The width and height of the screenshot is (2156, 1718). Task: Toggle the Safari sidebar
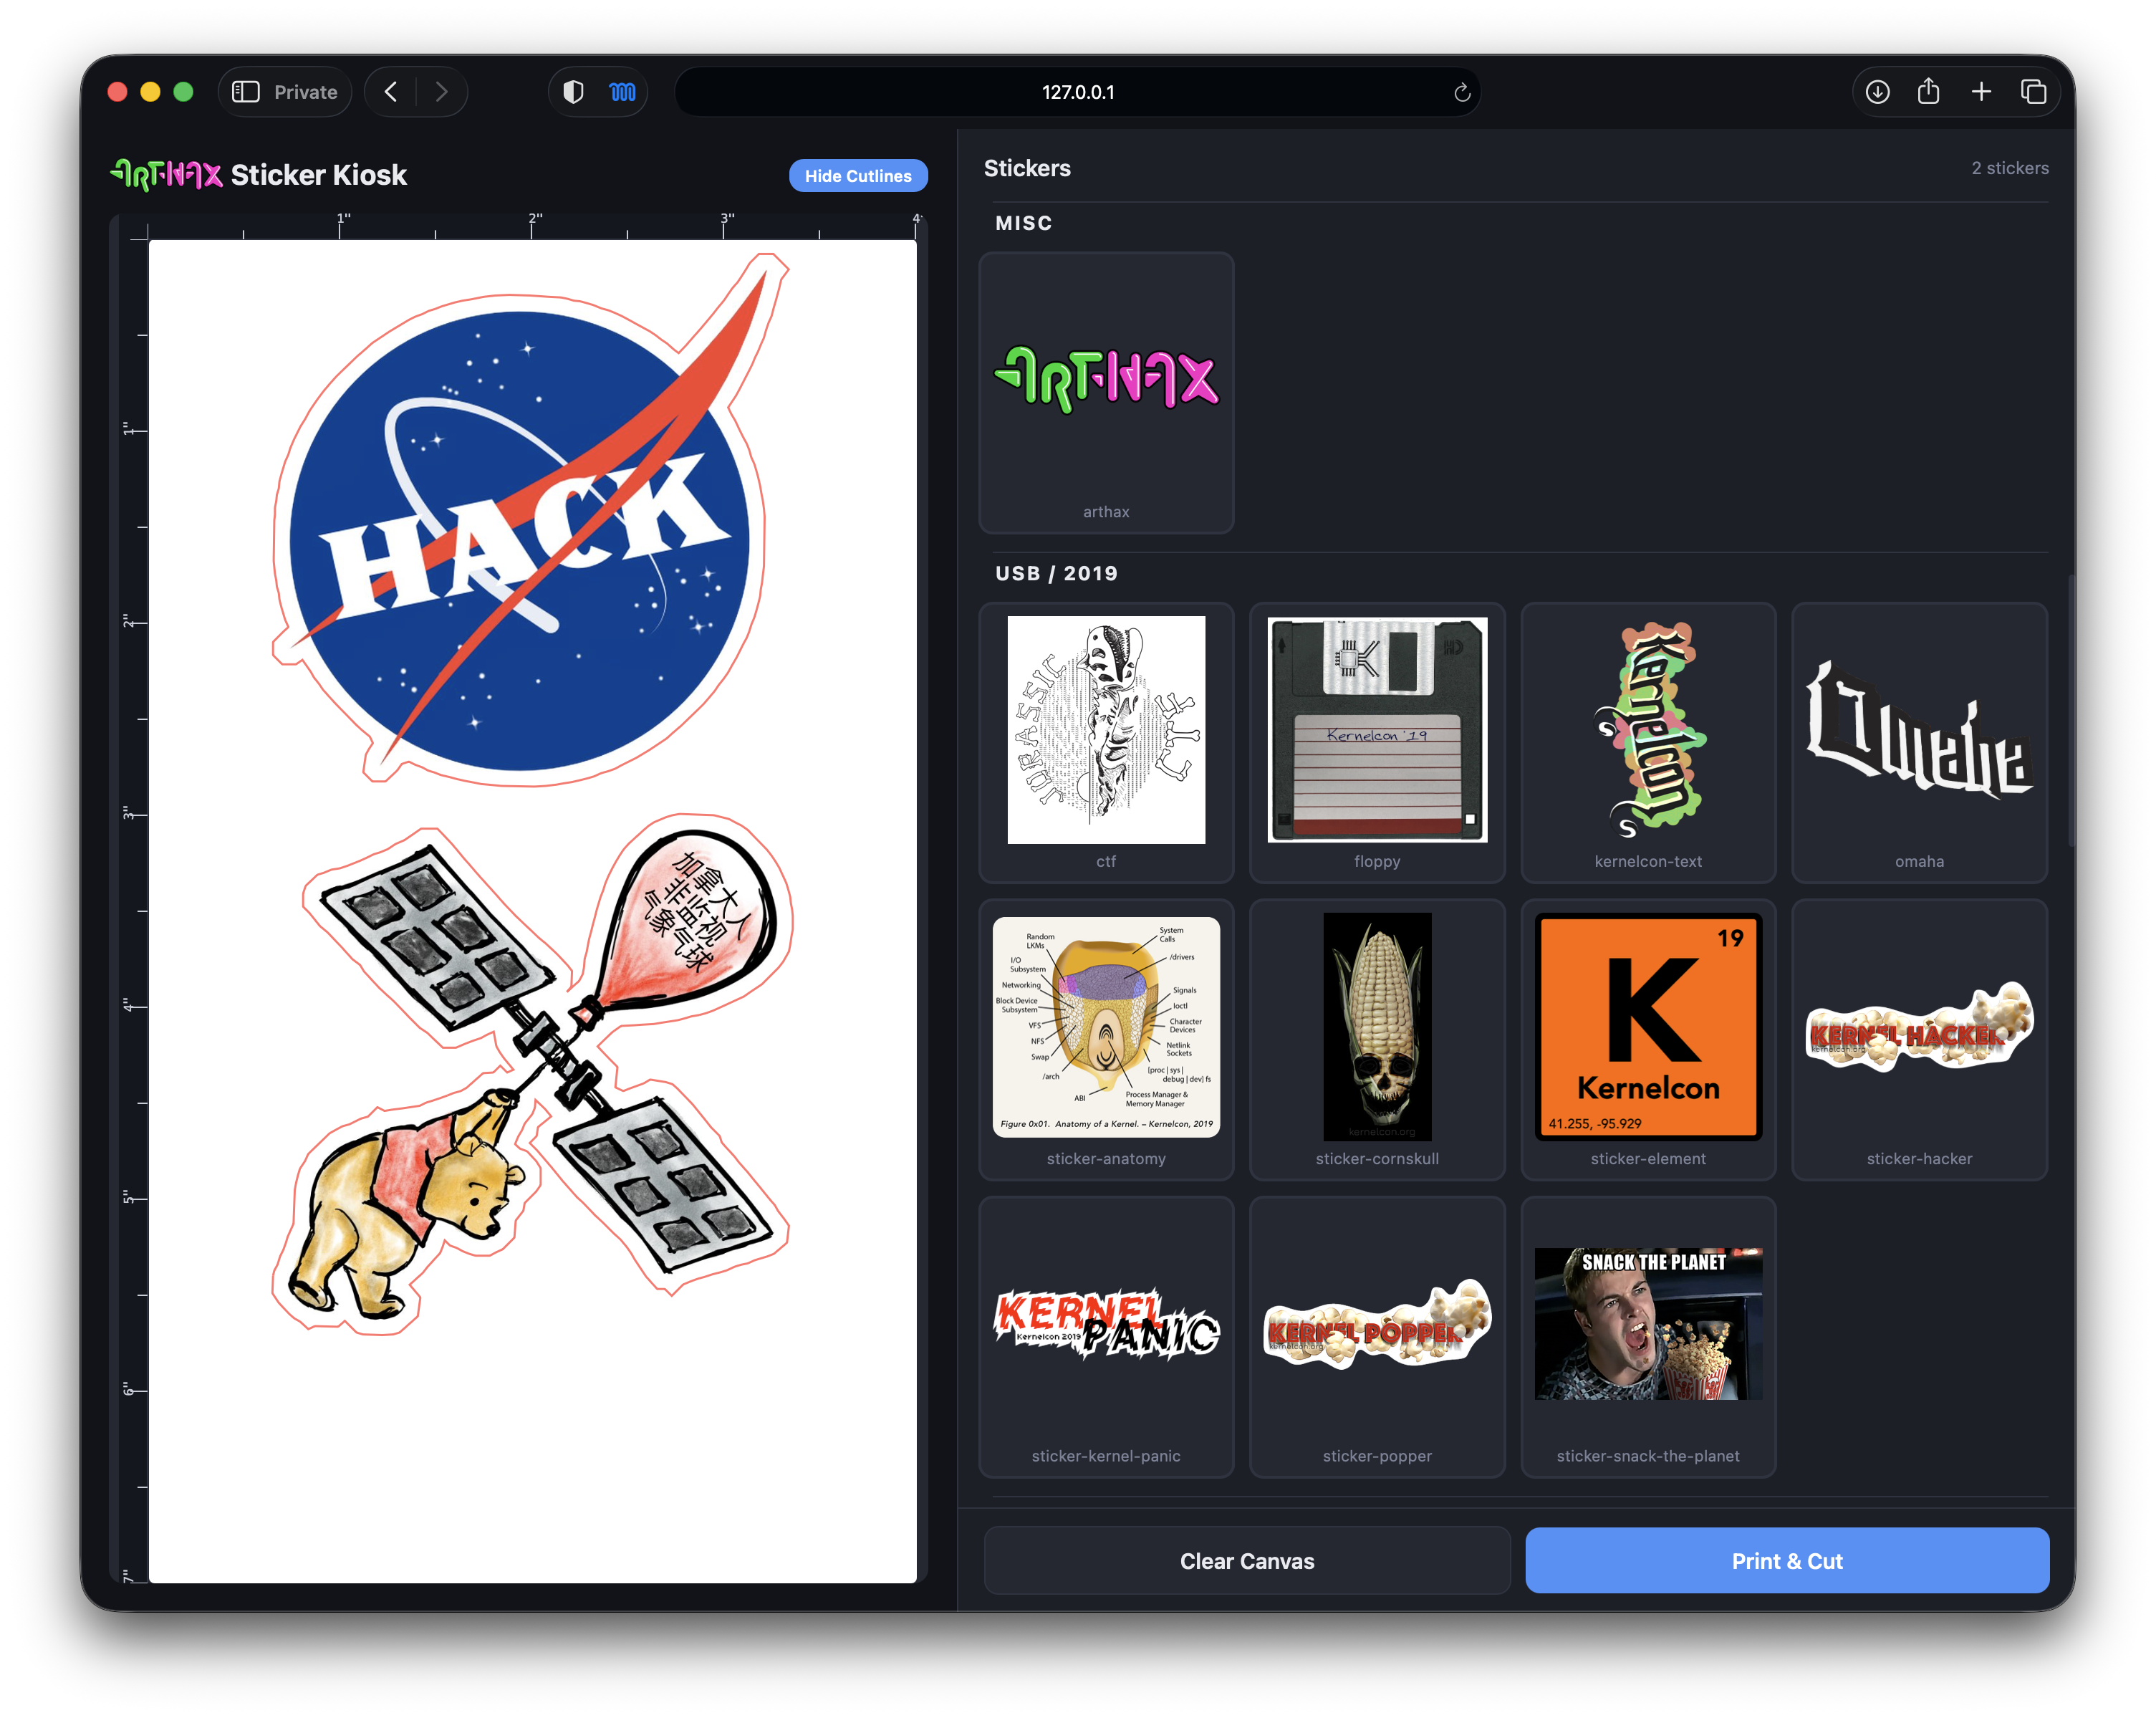[244, 91]
